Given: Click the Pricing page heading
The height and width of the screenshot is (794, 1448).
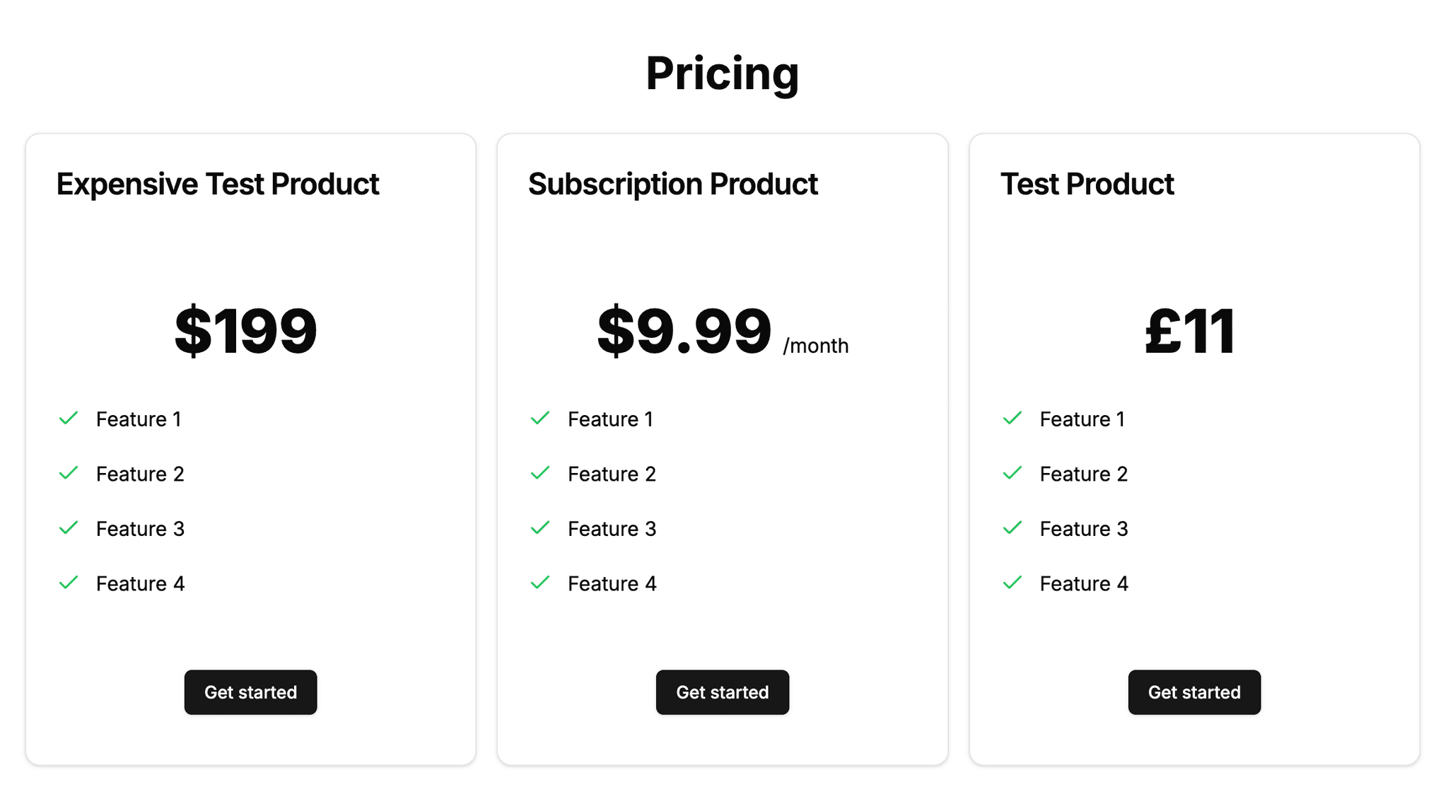Looking at the screenshot, I should (723, 73).
